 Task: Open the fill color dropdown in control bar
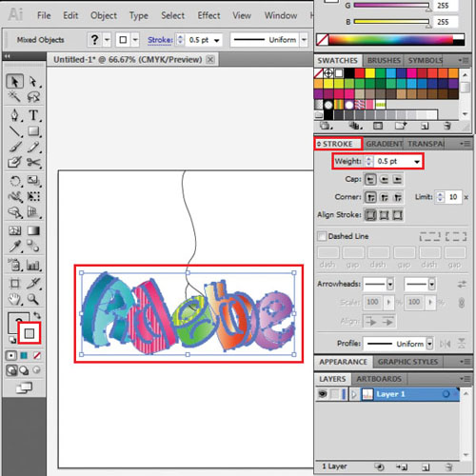(x=108, y=40)
